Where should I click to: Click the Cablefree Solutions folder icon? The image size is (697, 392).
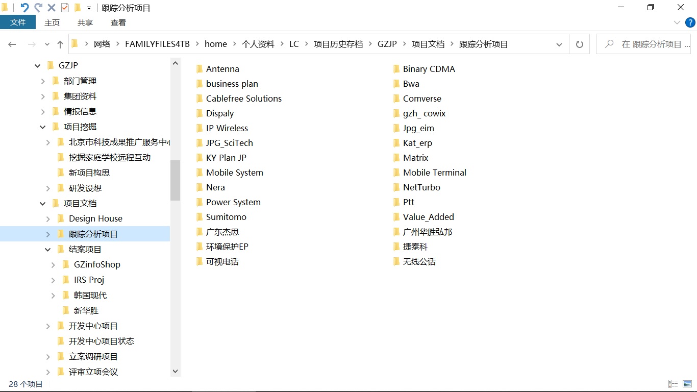(x=200, y=99)
